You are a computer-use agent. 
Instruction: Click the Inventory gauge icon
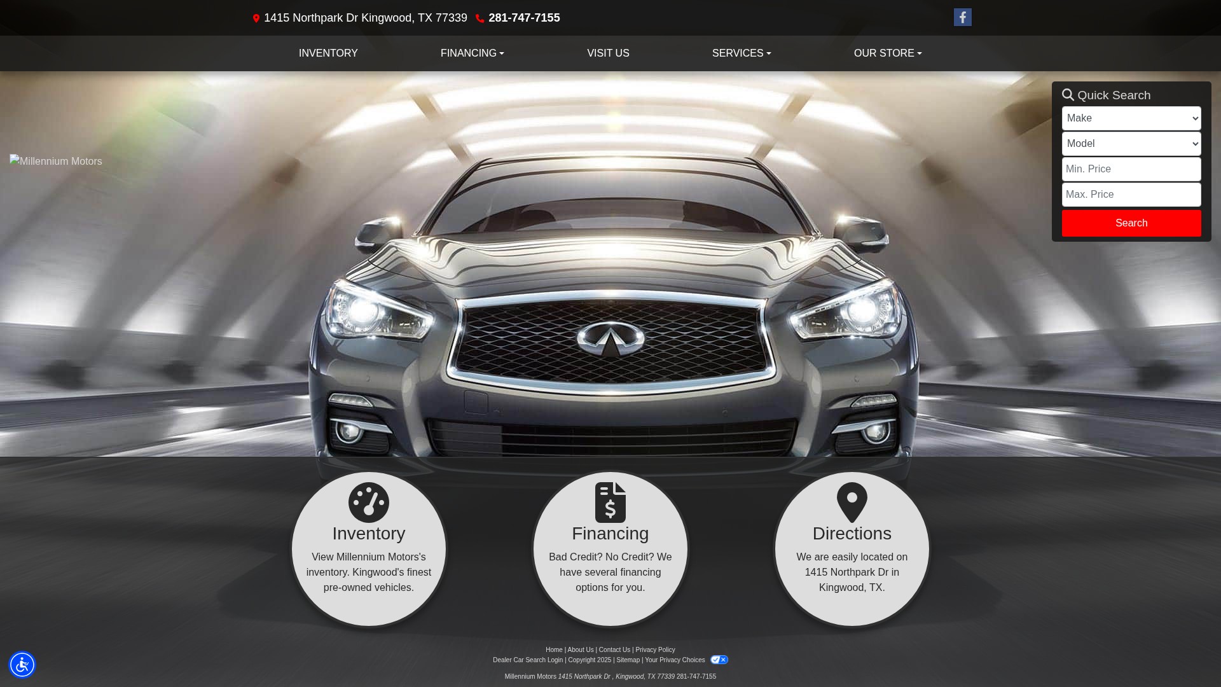[x=369, y=503]
